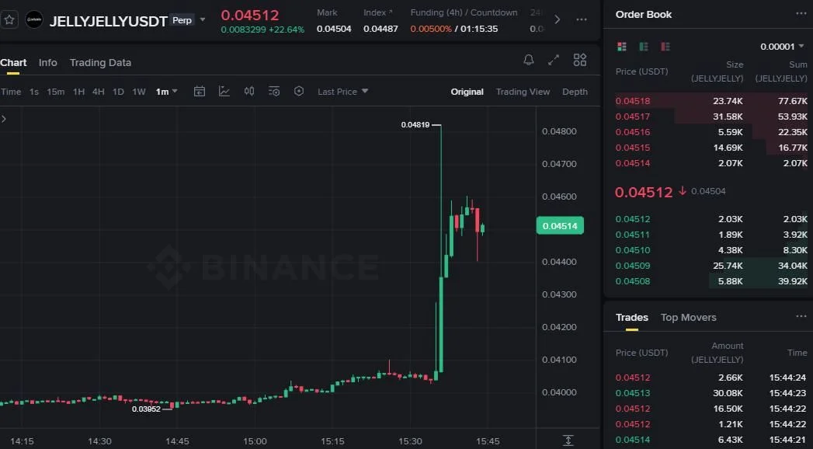Open the chart layout grid icon

point(580,60)
